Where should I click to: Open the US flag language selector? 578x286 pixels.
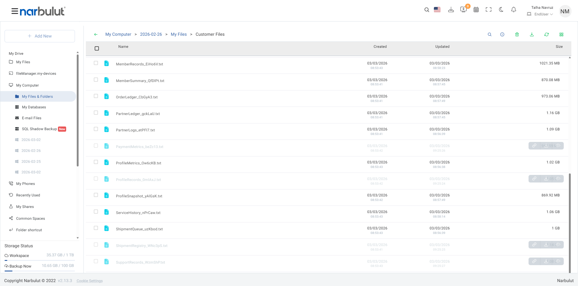[x=437, y=10]
